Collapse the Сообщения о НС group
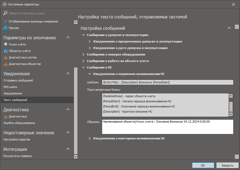The width and height of the screenshot is (240, 170). 83,67
